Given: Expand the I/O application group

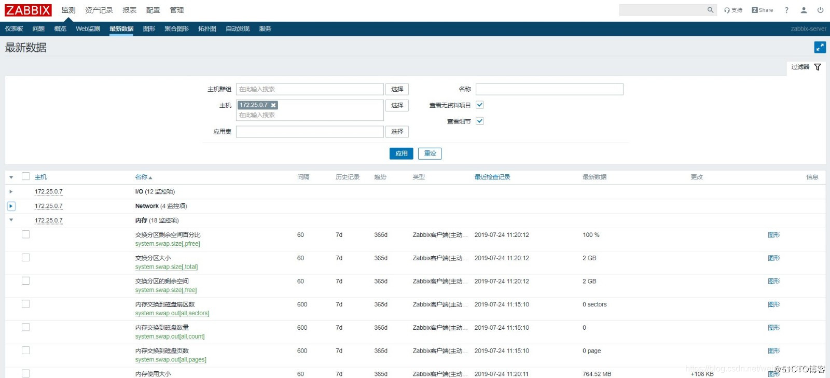Looking at the screenshot, I should coord(11,192).
